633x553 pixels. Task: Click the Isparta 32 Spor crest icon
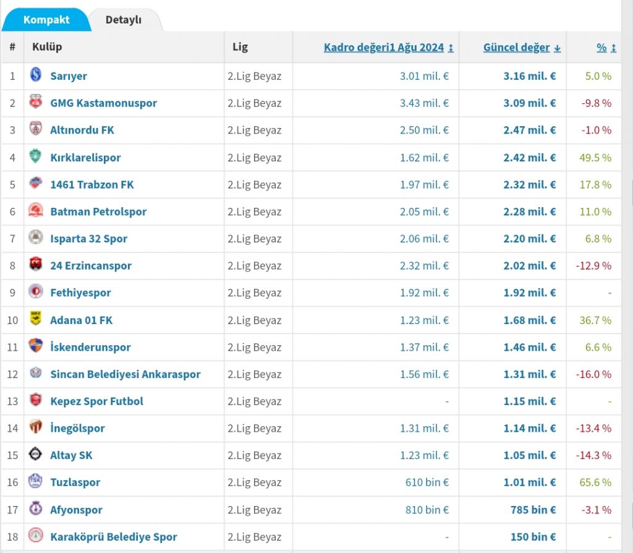click(36, 238)
